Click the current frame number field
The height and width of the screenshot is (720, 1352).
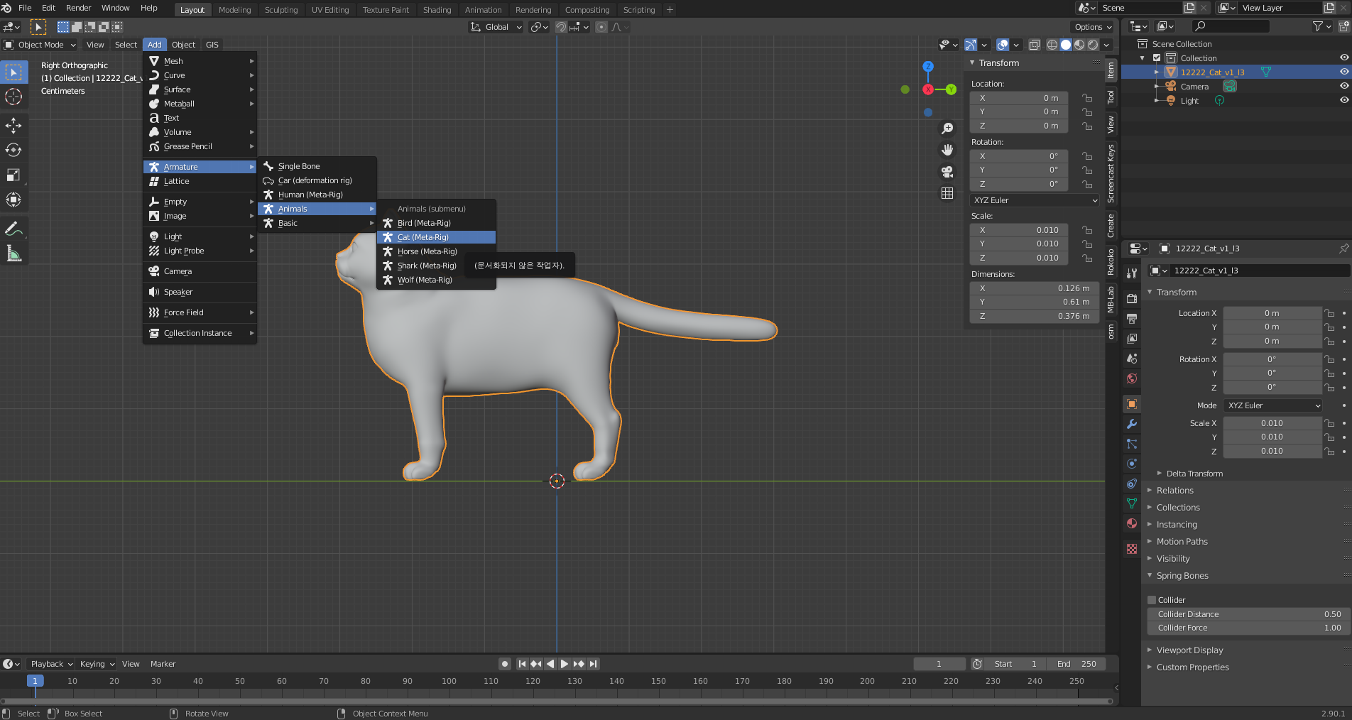[x=939, y=664]
